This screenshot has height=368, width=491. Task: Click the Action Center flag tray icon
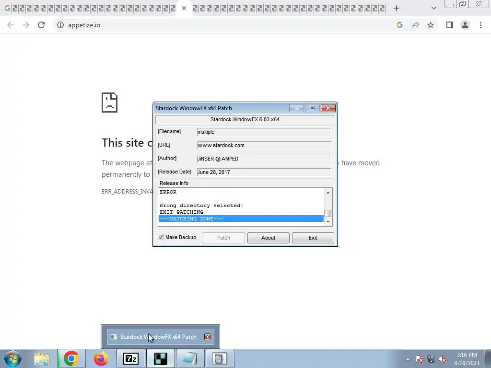tap(420, 359)
